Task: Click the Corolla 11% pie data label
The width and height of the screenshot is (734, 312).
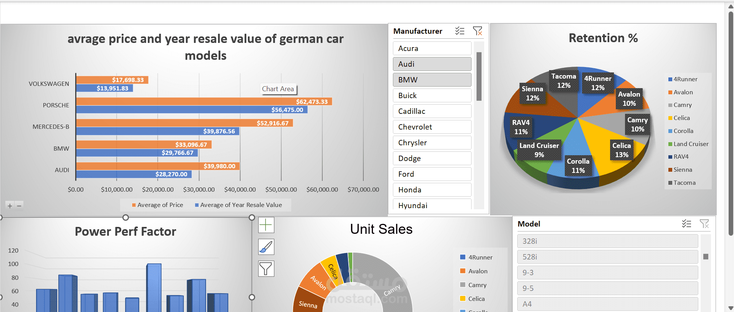Action: (578, 166)
